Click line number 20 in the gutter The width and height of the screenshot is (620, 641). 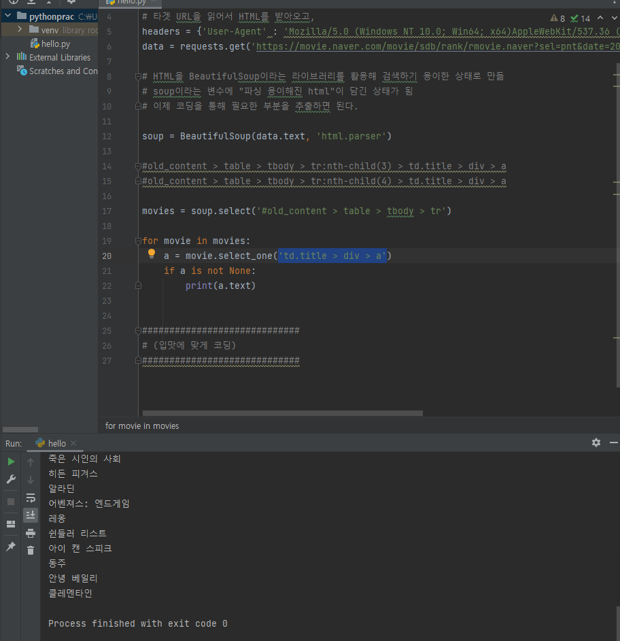pyautogui.click(x=107, y=256)
